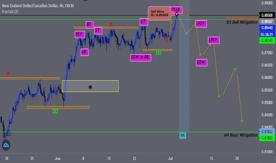The height and width of the screenshot is (163, 276).
Task: Select the LPSY label beneath D1 Sell Mitigation text
Action: [201, 24]
